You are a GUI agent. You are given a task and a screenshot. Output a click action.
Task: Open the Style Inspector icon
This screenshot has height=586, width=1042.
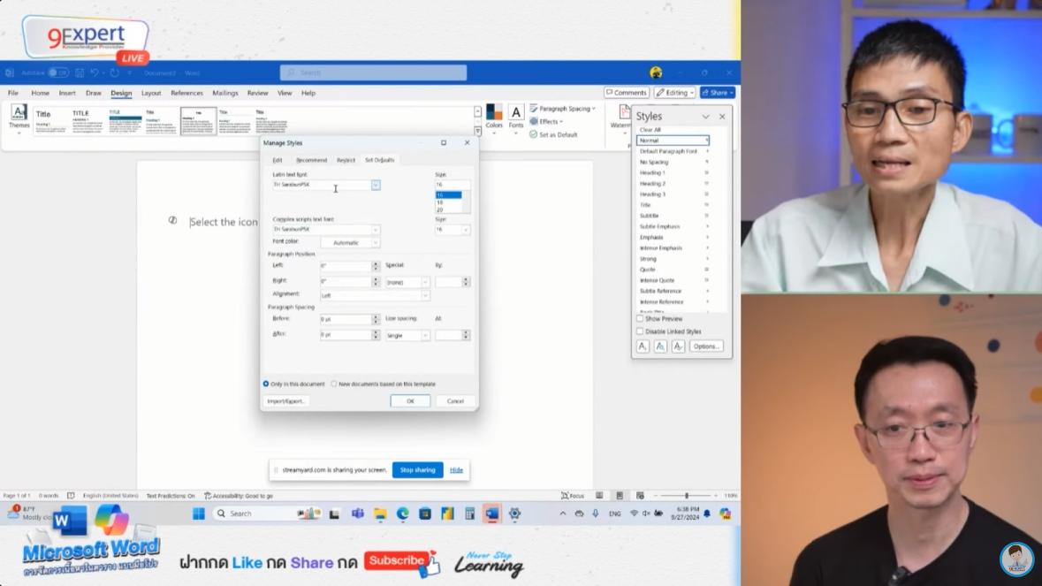click(660, 346)
